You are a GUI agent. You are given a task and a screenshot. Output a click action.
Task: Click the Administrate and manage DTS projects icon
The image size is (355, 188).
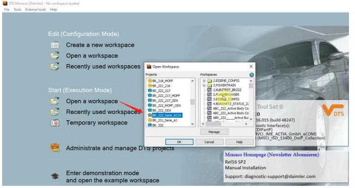point(55,148)
